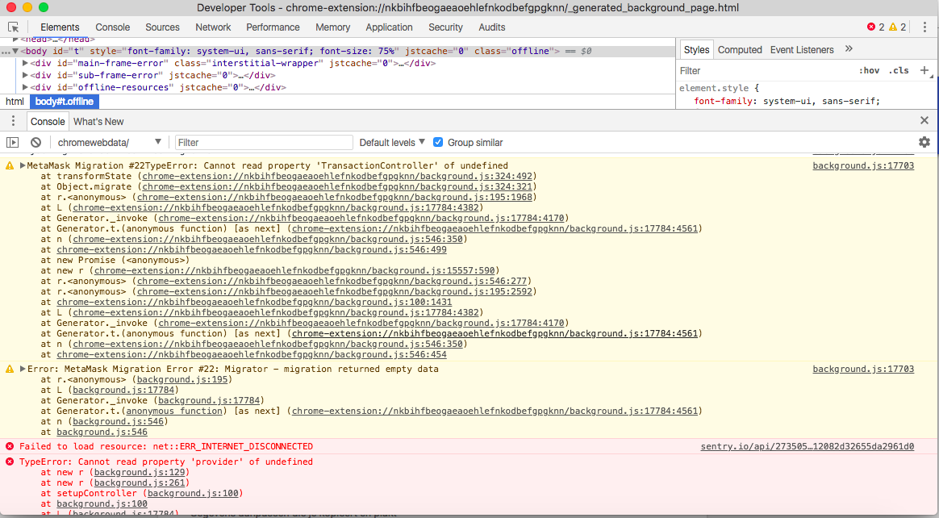Expand the main-frame-error div node
Image resolution: width=939 pixels, height=518 pixels.
[25, 63]
